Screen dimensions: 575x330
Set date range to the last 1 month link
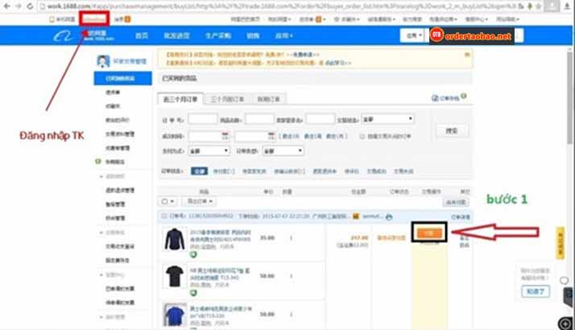pyautogui.click(x=337, y=136)
